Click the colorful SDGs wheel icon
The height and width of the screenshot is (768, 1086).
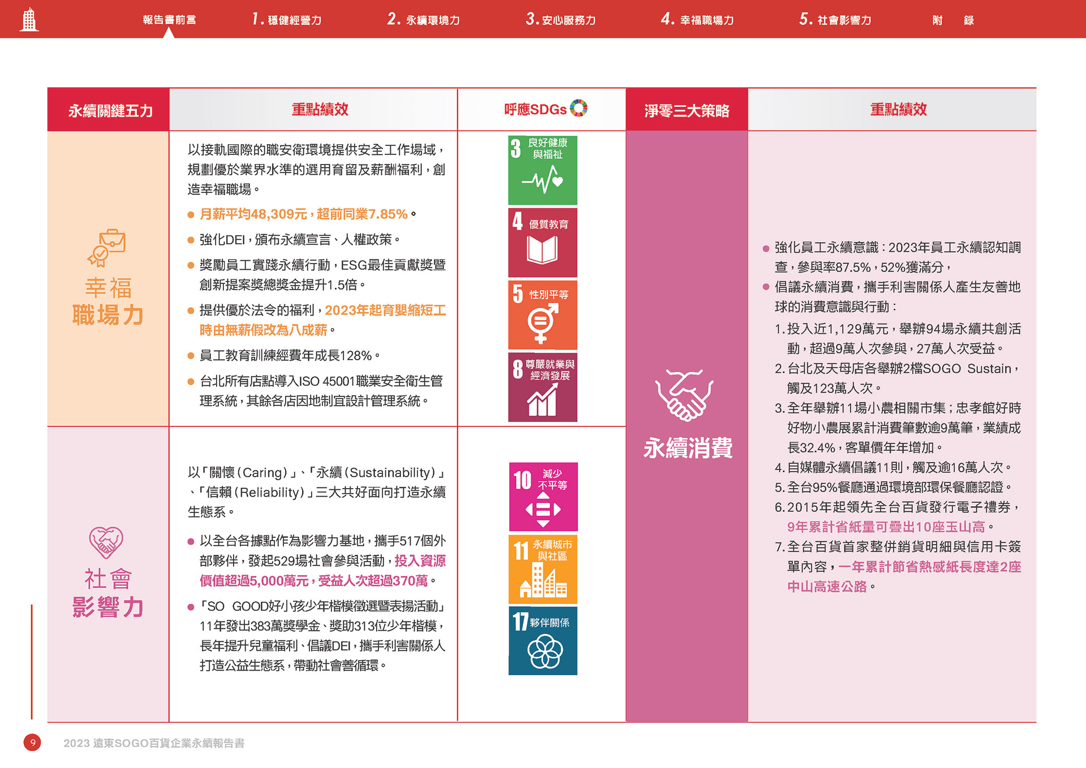579,108
